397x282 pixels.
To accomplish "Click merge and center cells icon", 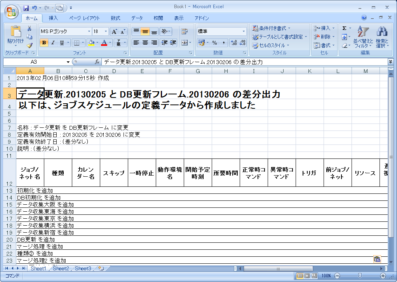I will pyautogui.click(x=184, y=43).
